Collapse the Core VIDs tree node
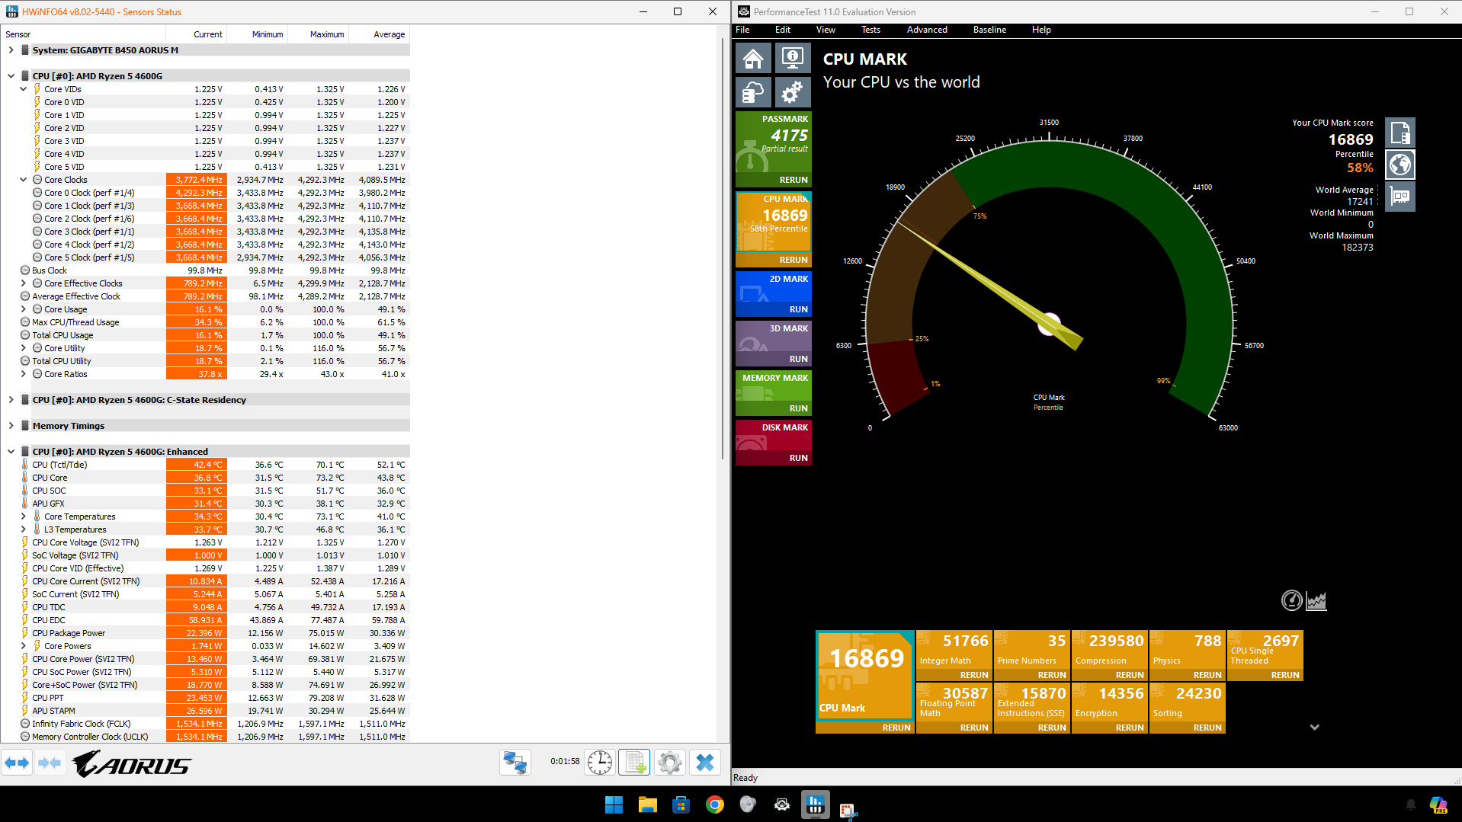1462x822 pixels. point(24,89)
